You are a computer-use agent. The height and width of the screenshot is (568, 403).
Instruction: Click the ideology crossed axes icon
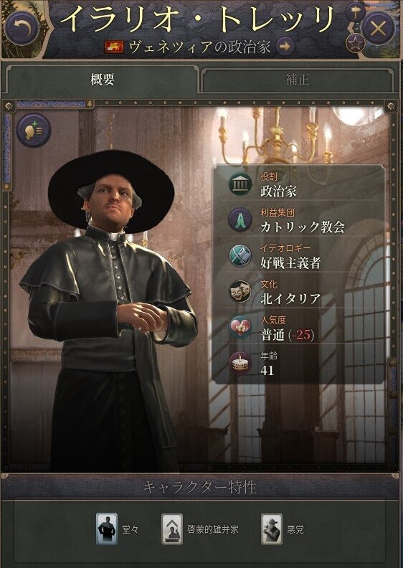click(x=240, y=255)
